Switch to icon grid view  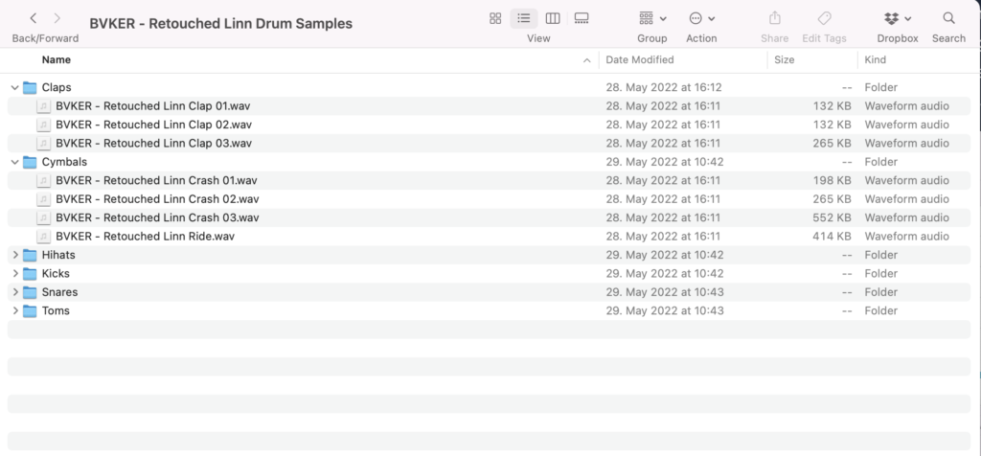[x=495, y=19]
